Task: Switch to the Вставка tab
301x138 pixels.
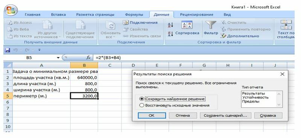Action: (58, 15)
